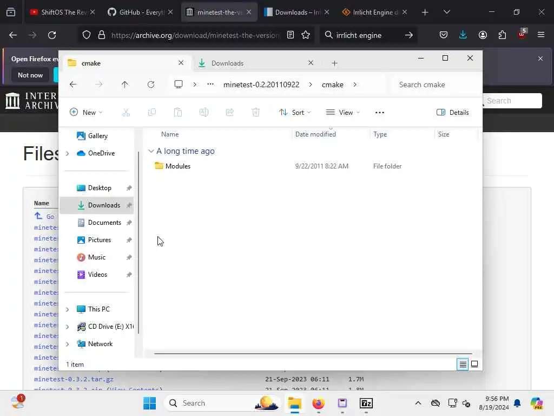Viewport: 554px width, 416px height.
Task: Click minetest-0.2.20110922 breadcrumb
Action: pos(261,84)
